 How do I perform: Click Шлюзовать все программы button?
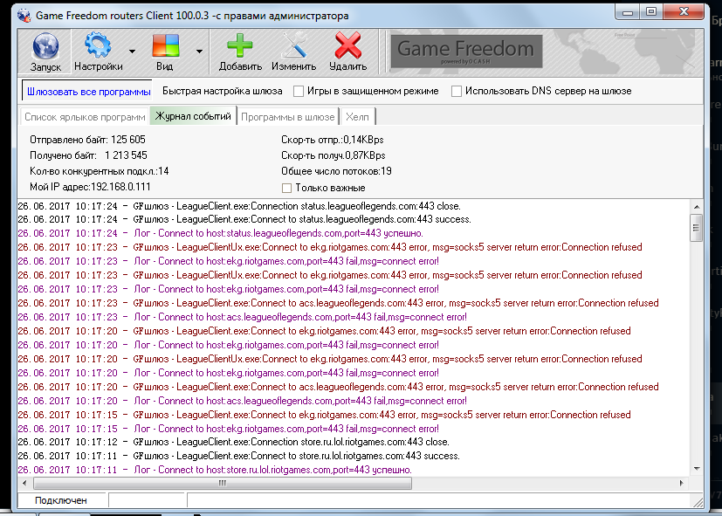(x=88, y=91)
